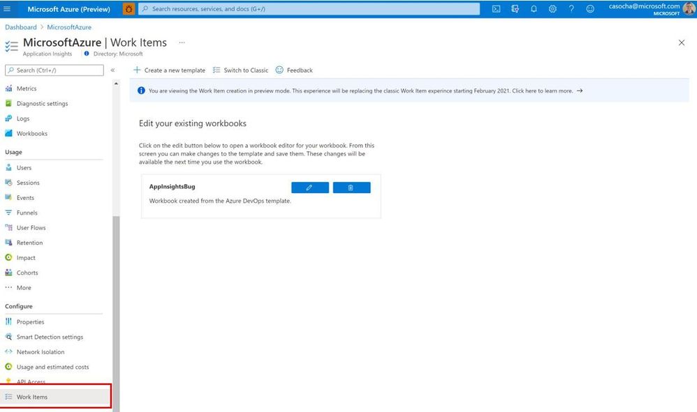Open the user account avatar
Image resolution: width=697 pixels, height=412 pixels.
click(689, 9)
